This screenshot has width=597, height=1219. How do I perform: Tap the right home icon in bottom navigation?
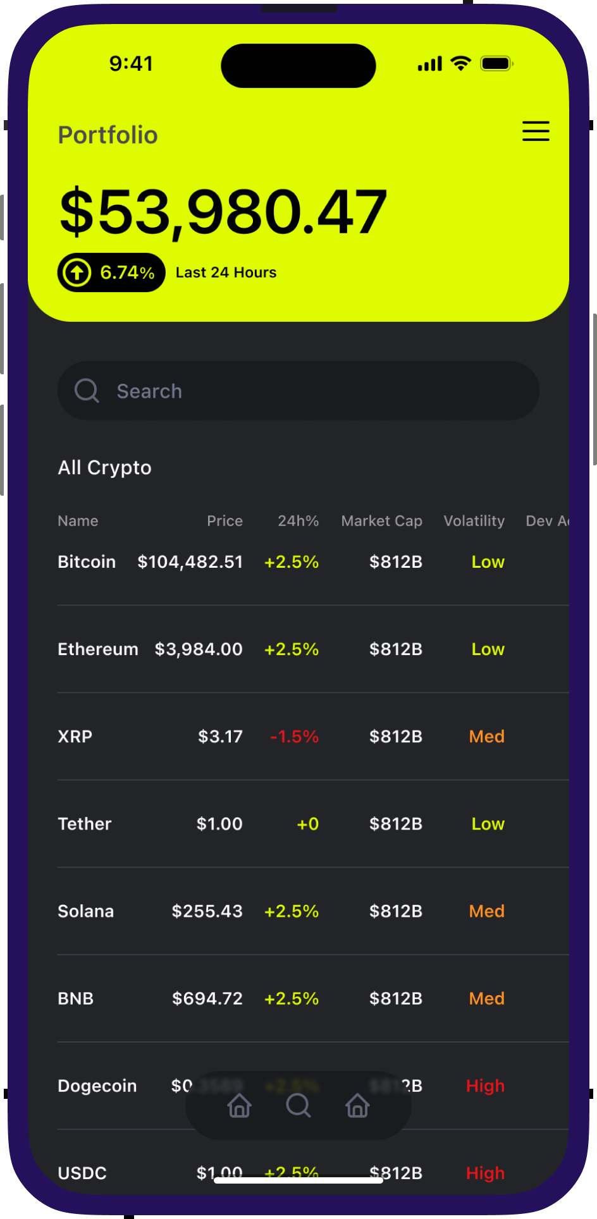pos(357,1105)
